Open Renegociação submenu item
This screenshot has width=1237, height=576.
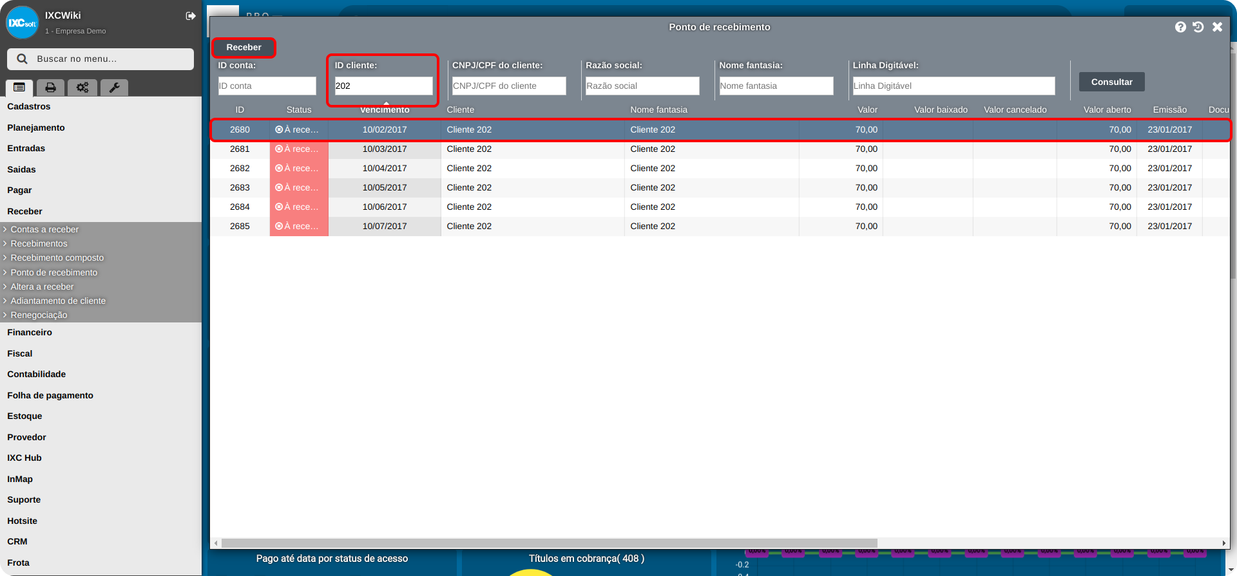[x=39, y=315]
